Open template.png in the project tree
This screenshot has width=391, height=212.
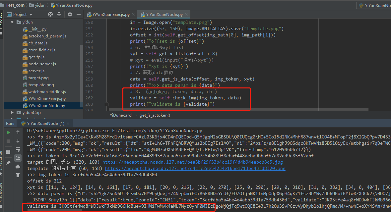(x=38, y=85)
